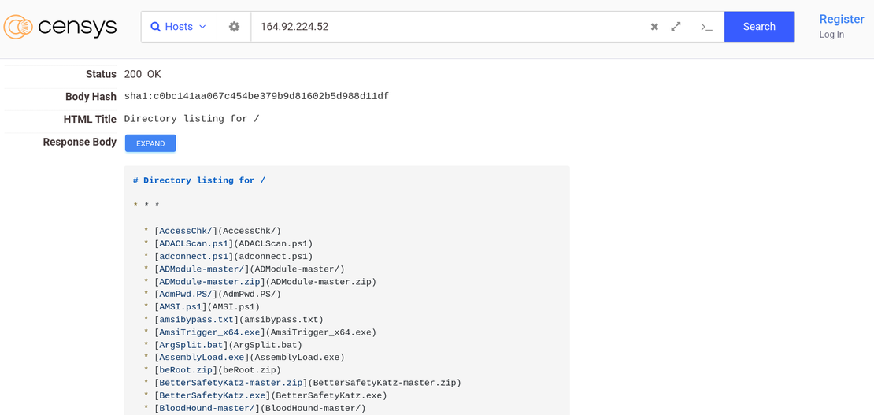Click the body hash sha1 value
The image size is (874, 415).
tap(256, 97)
